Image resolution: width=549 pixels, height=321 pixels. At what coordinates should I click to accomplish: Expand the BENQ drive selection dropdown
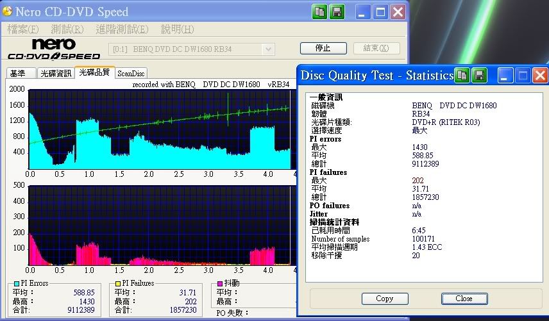point(268,49)
